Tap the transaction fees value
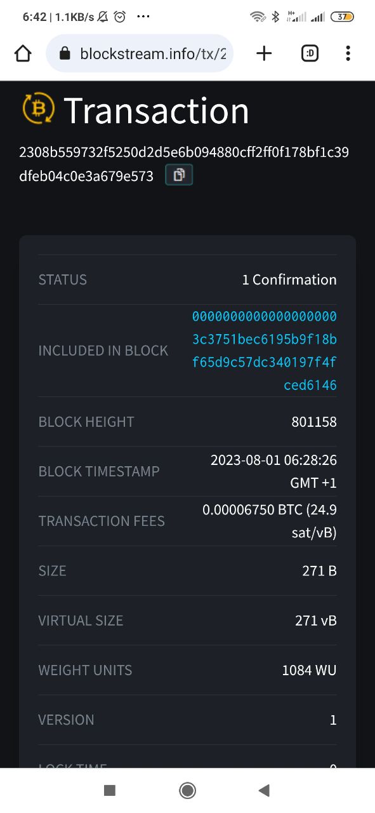 270,521
